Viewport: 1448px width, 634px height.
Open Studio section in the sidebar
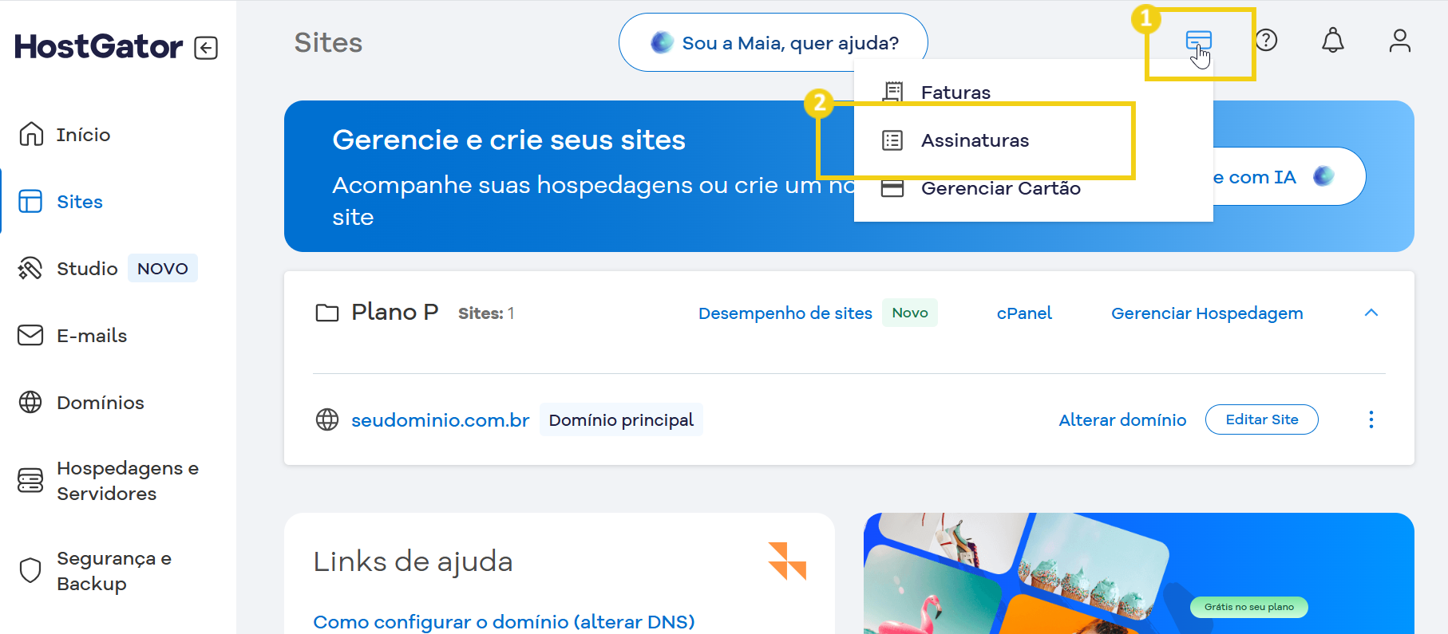tap(87, 269)
